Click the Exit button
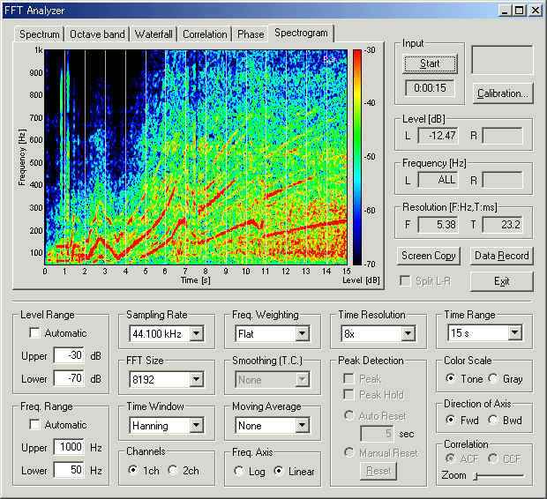Image resolution: width=547 pixels, height=499 pixels. (502, 281)
